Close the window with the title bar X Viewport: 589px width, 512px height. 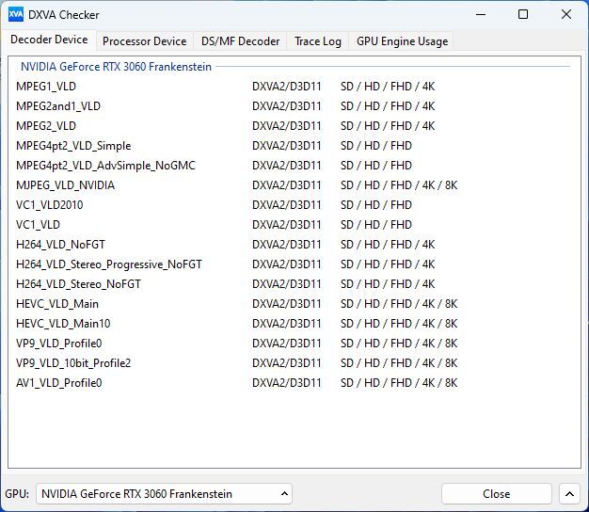click(x=566, y=15)
